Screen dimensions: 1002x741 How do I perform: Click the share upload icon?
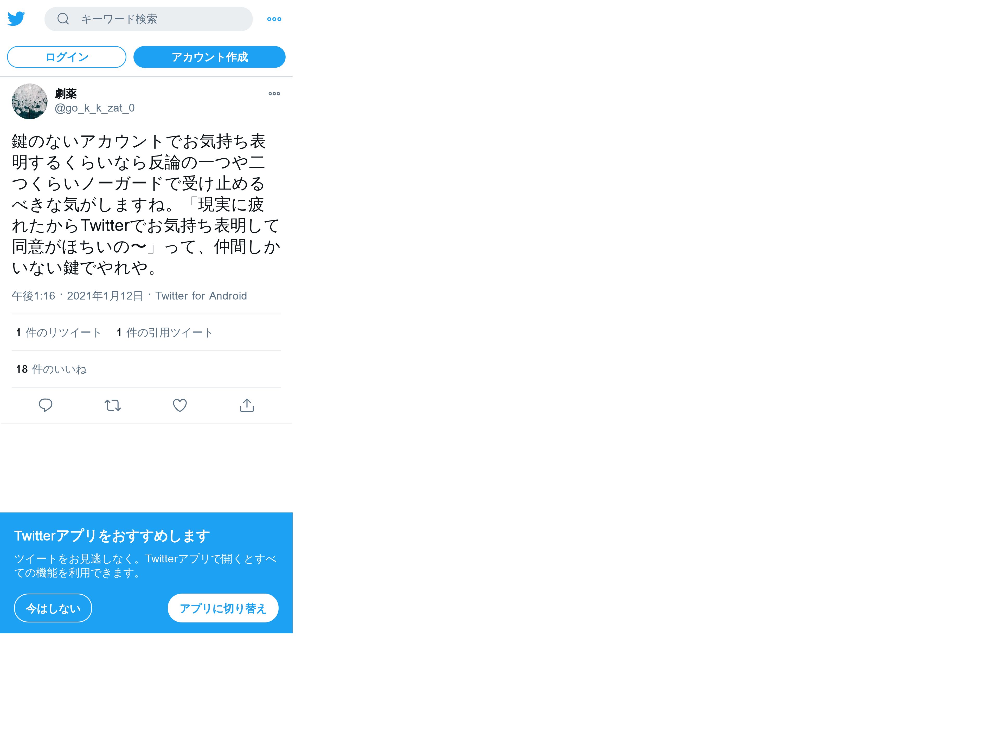coord(247,406)
